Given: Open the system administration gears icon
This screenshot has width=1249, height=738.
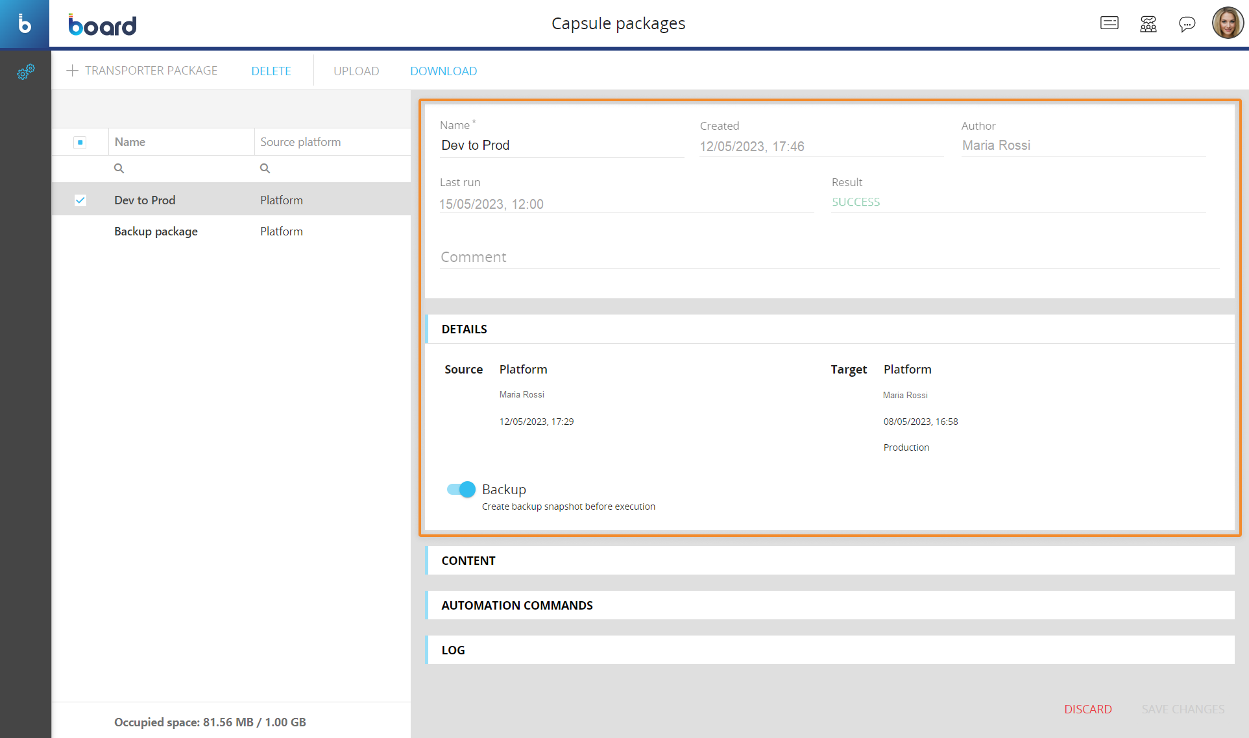Looking at the screenshot, I should [x=25, y=72].
